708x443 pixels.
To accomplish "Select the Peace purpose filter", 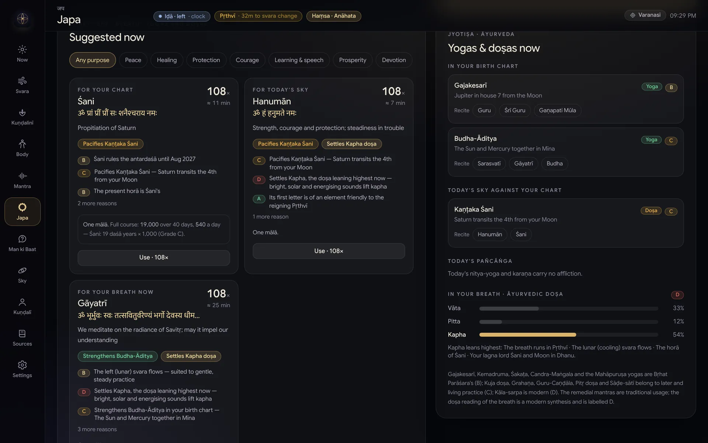I will tap(133, 60).
